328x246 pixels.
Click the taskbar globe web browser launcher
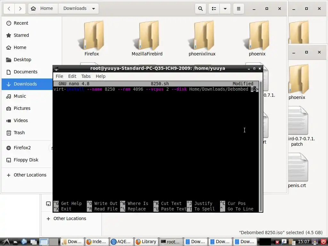point(24,242)
